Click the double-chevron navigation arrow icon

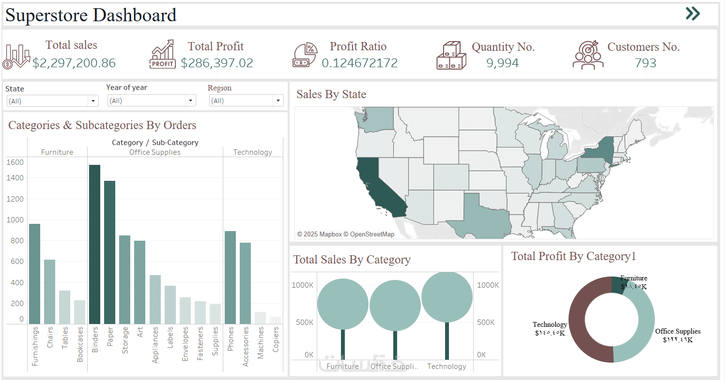pos(693,14)
